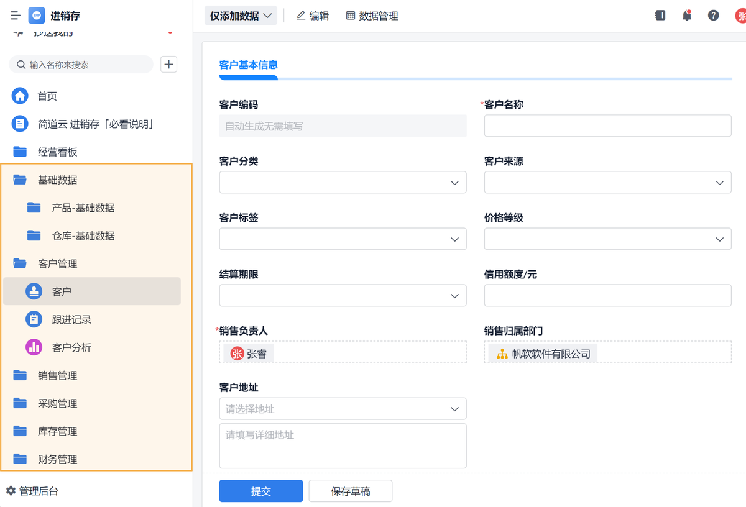Screen dimensions: 746x507
Task: Expand the 销售管理 folder
Action: (x=57, y=375)
